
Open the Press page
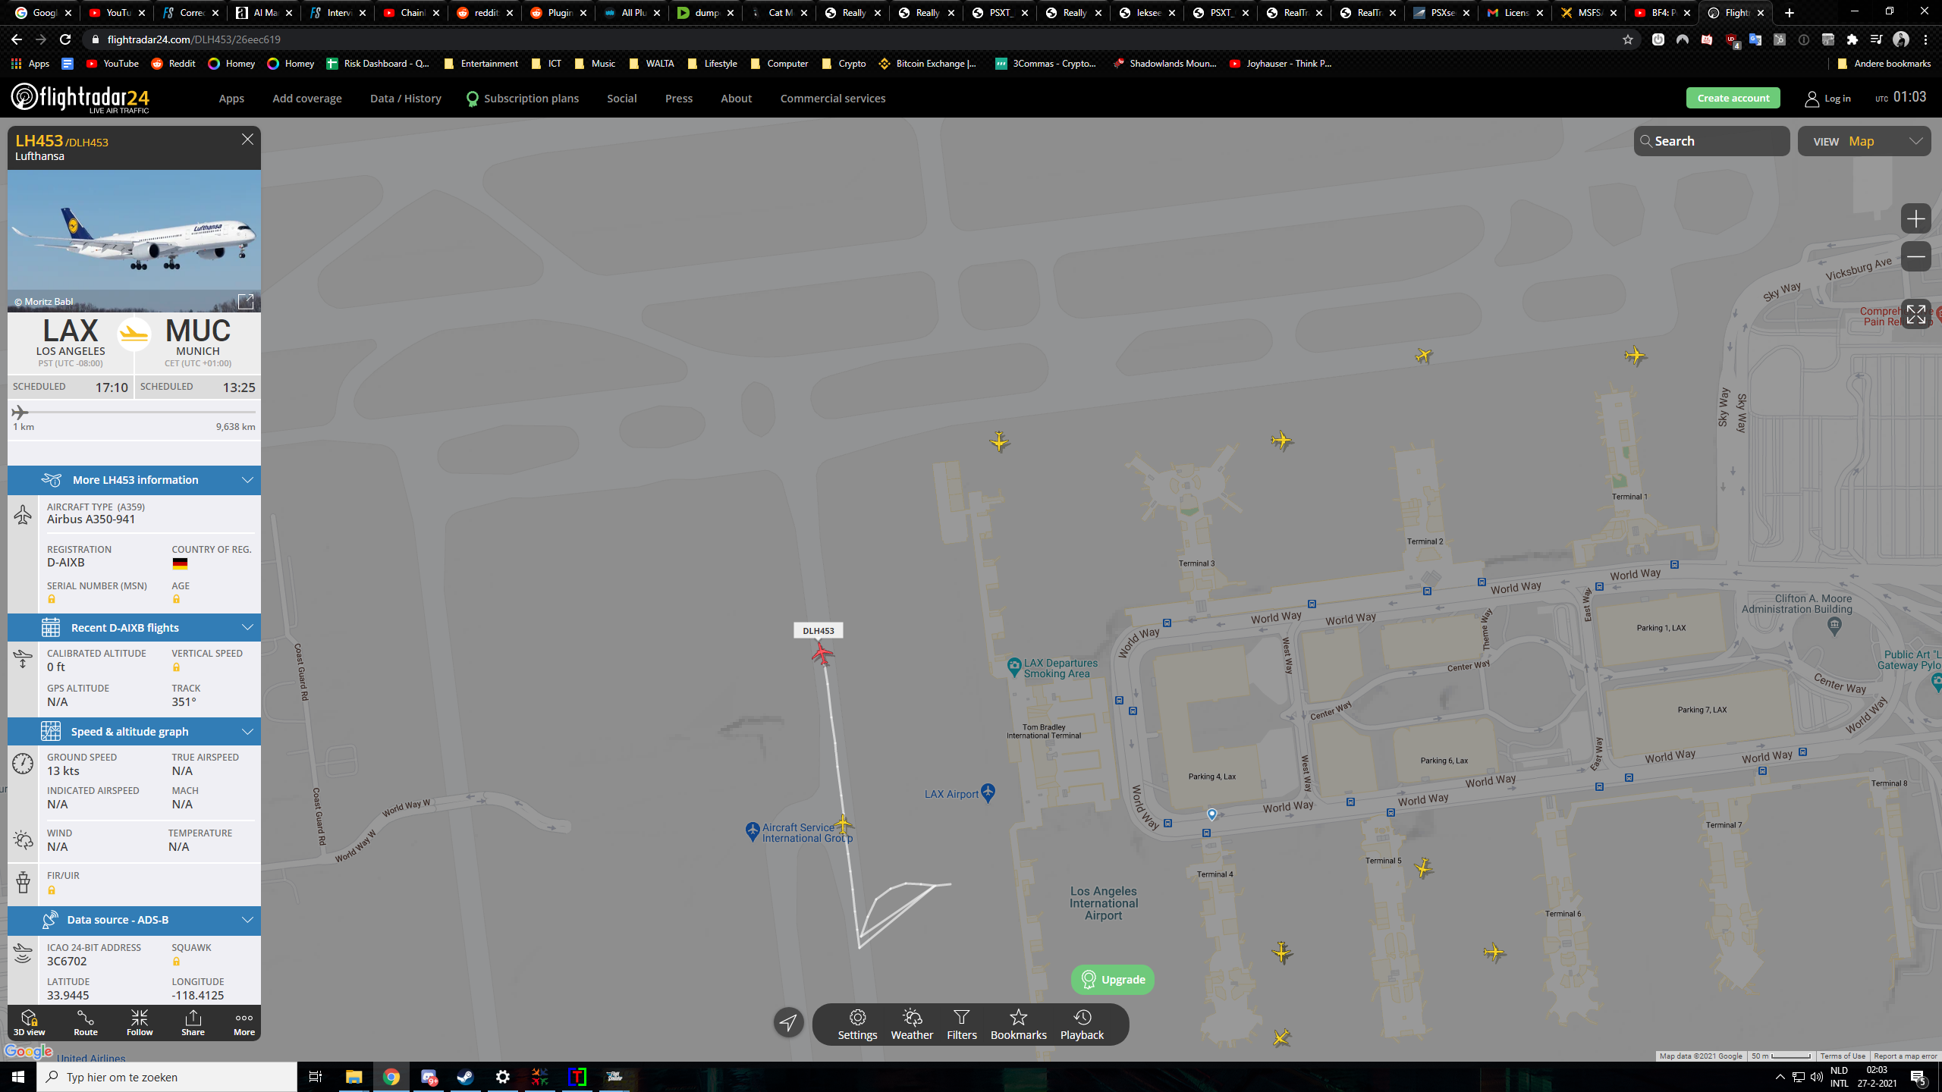tap(679, 99)
